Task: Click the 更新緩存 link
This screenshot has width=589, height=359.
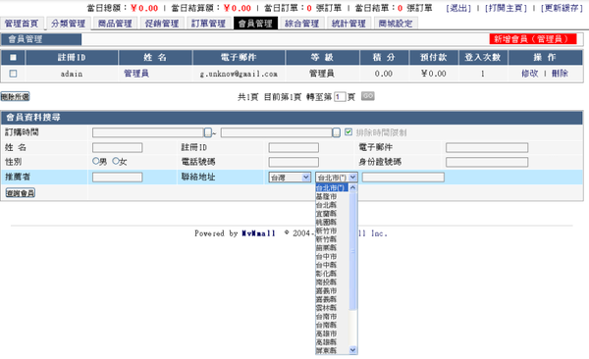Action: click(562, 8)
